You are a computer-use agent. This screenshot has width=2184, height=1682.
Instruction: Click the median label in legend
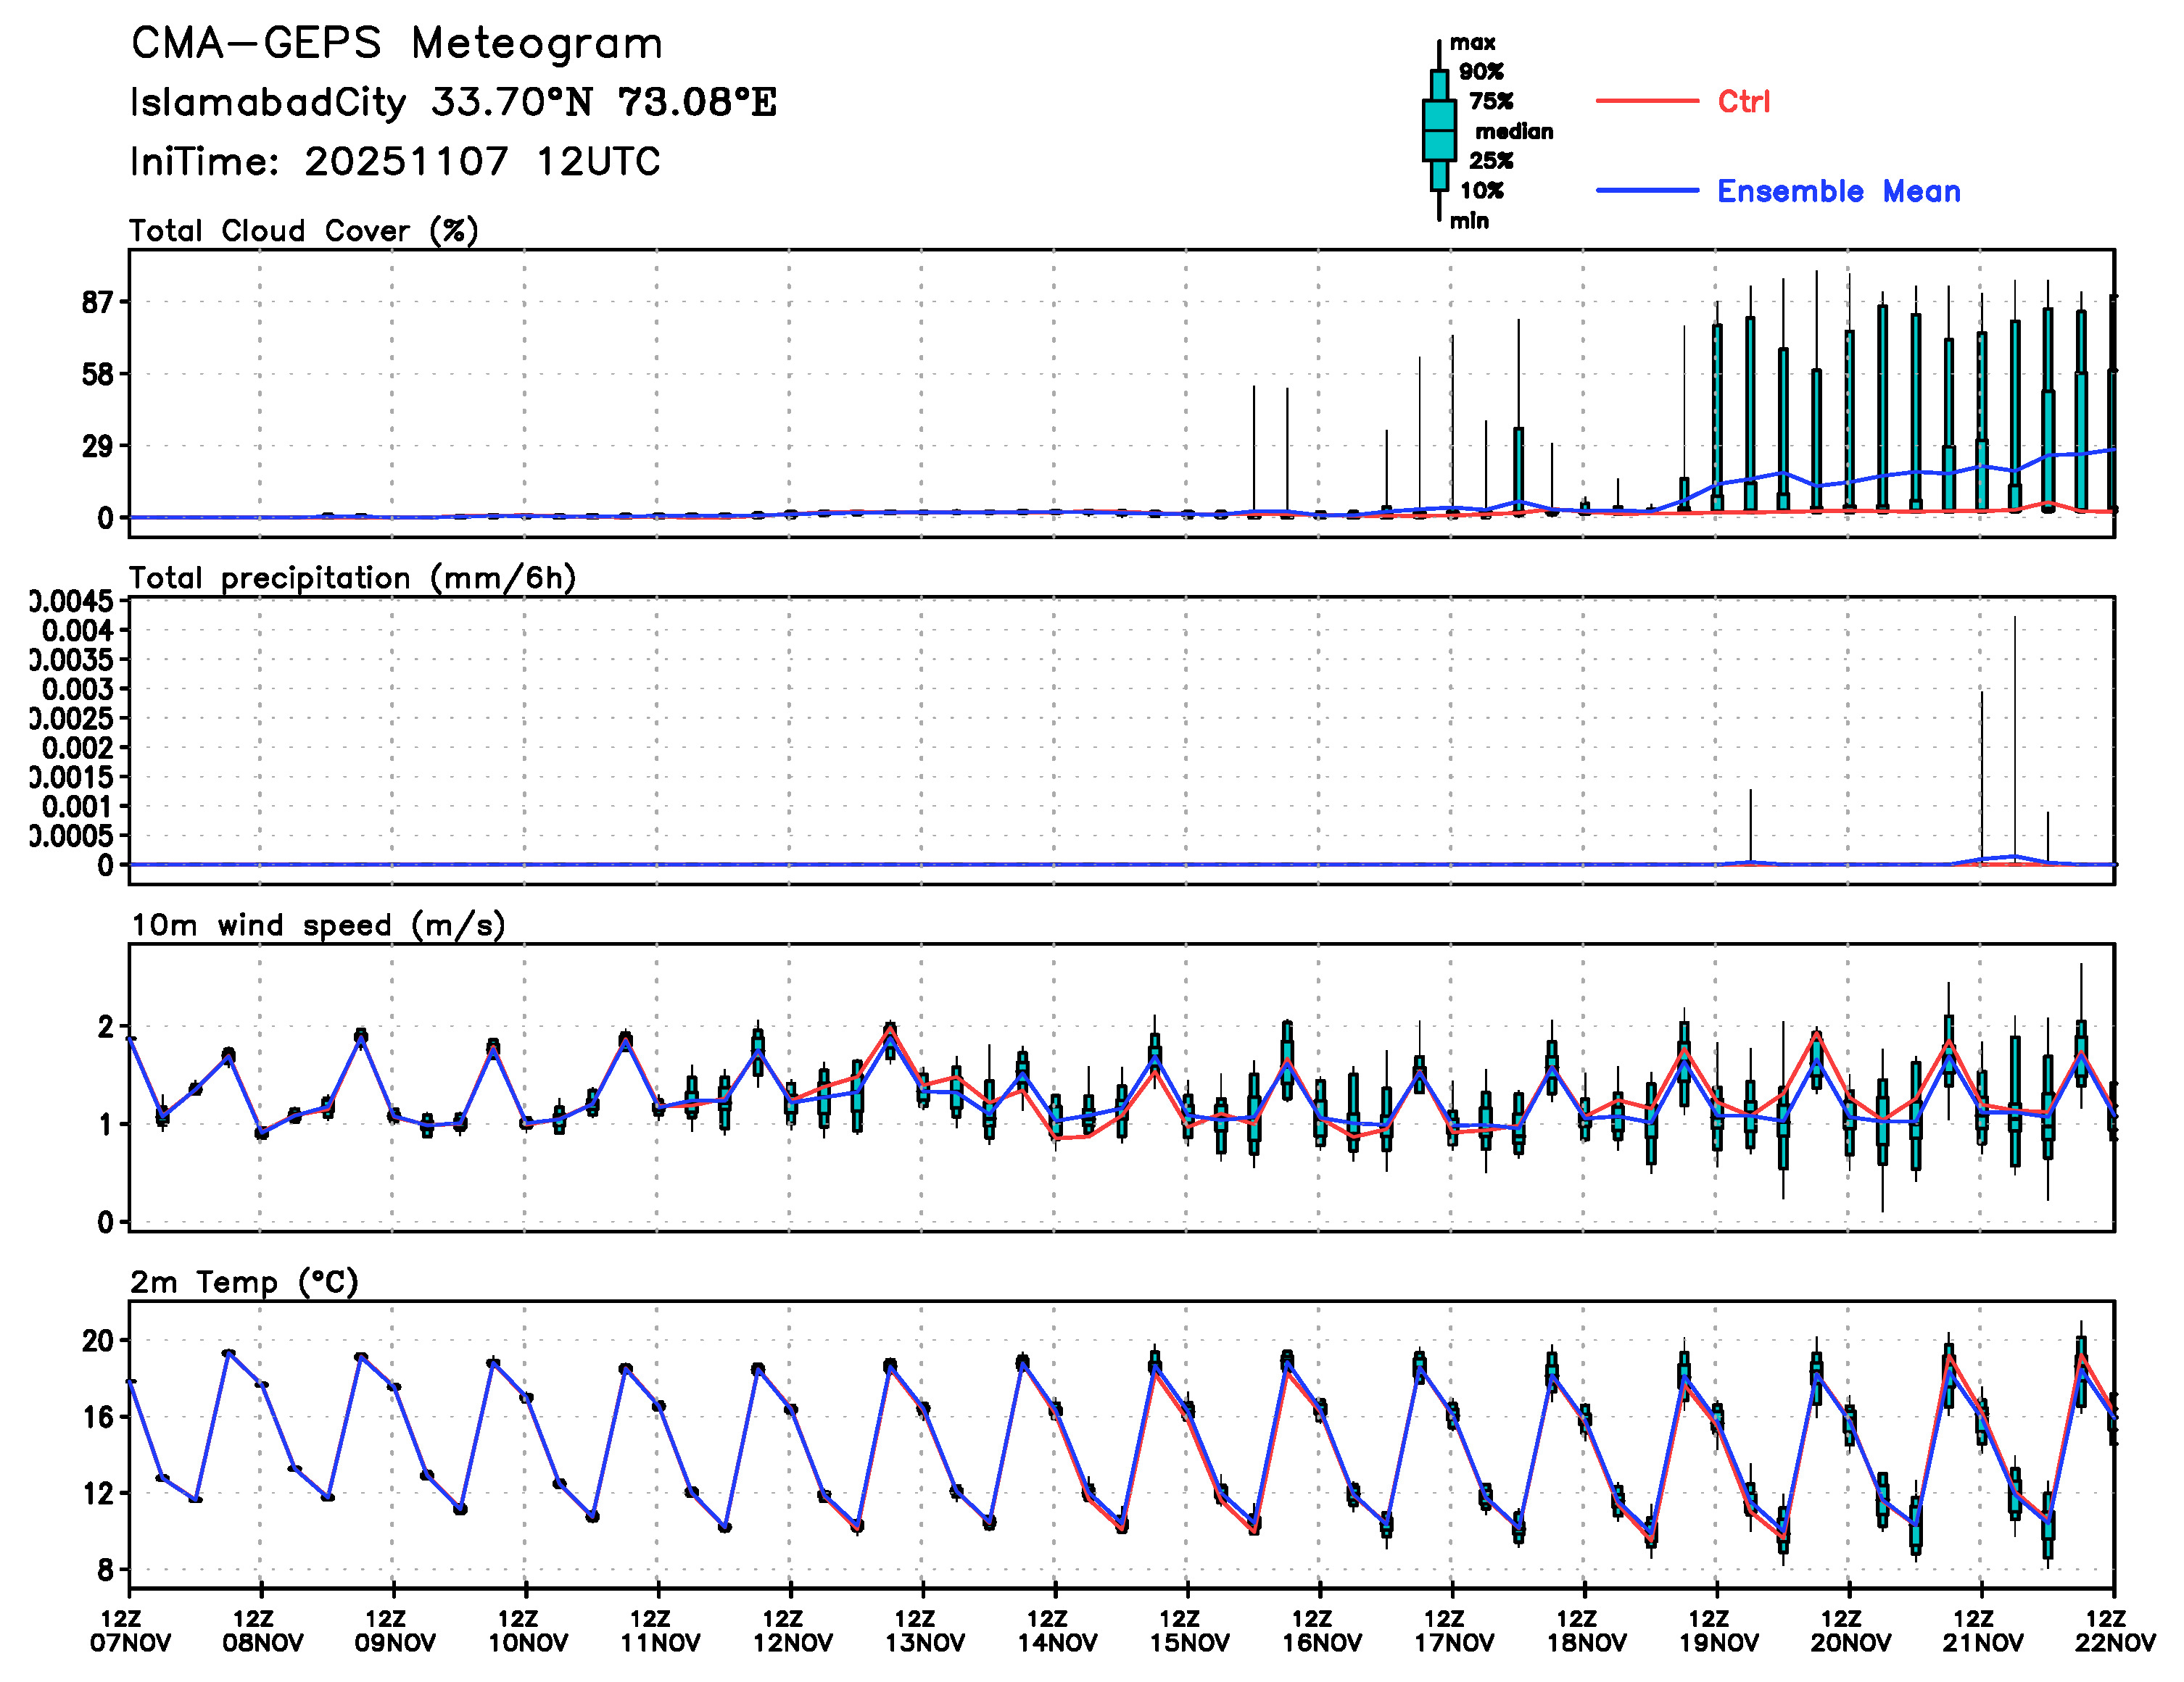point(1513,131)
